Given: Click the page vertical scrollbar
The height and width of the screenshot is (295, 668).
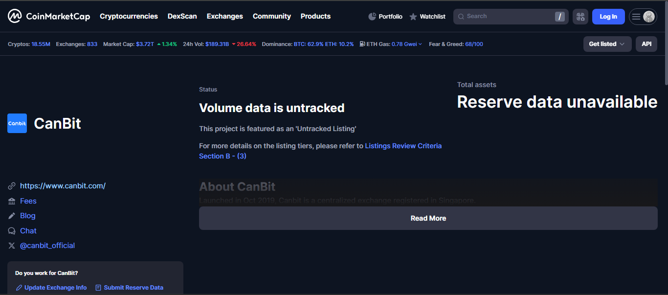Looking at the screenshot, I should pos(666,44).
